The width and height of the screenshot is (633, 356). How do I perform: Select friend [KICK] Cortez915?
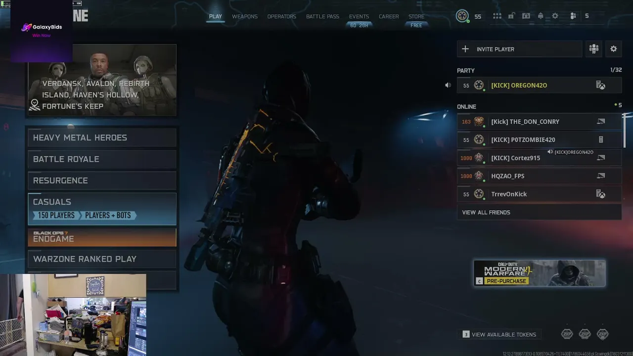click(539, 158)
